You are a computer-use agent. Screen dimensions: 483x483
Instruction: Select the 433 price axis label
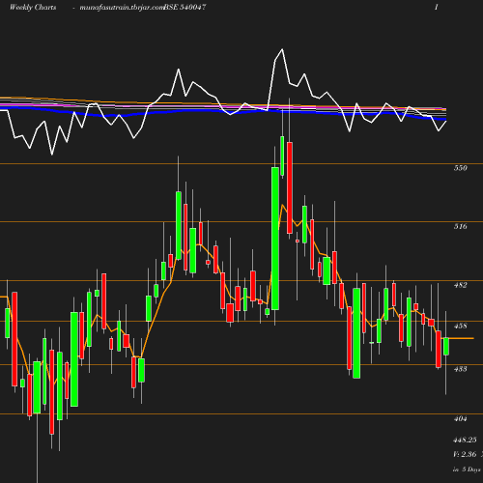click(x=460, y=369)
